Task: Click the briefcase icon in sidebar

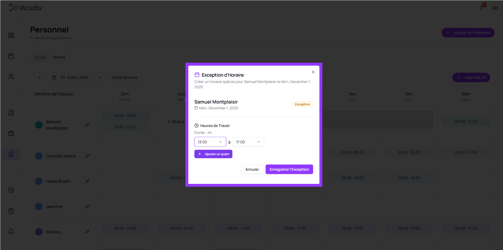Action: pyautogui.click(x=11, y=133)
